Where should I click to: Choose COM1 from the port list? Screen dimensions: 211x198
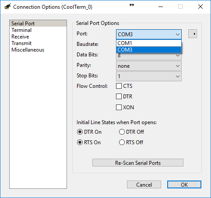pos(149,43)
